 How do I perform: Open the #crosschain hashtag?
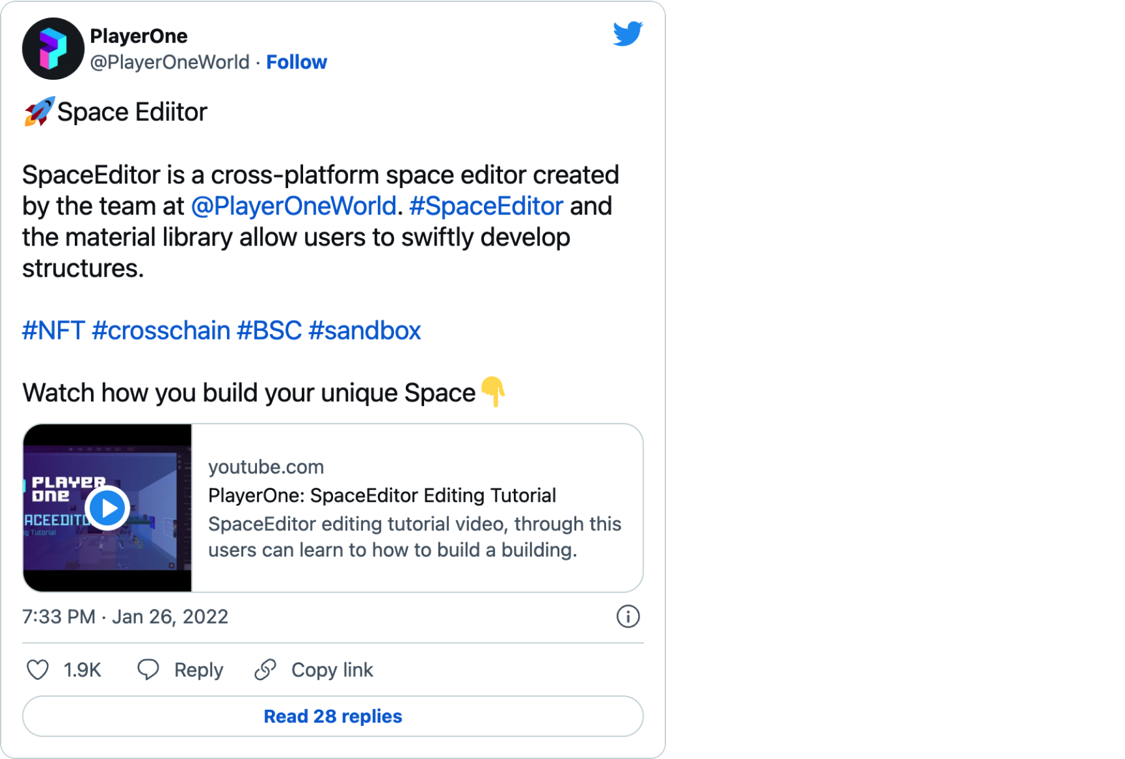click(161, 331)
